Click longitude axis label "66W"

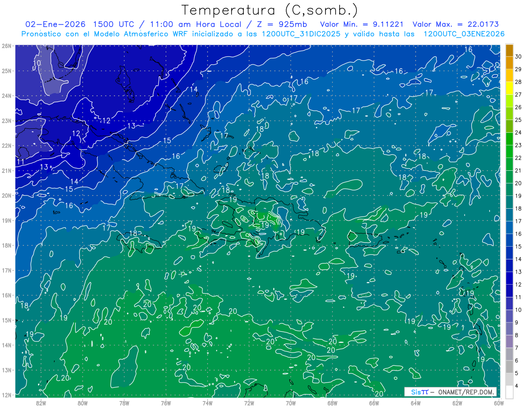tap(374, 403)
